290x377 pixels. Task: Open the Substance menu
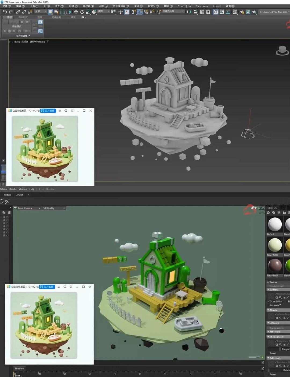[x=202, y=6]
